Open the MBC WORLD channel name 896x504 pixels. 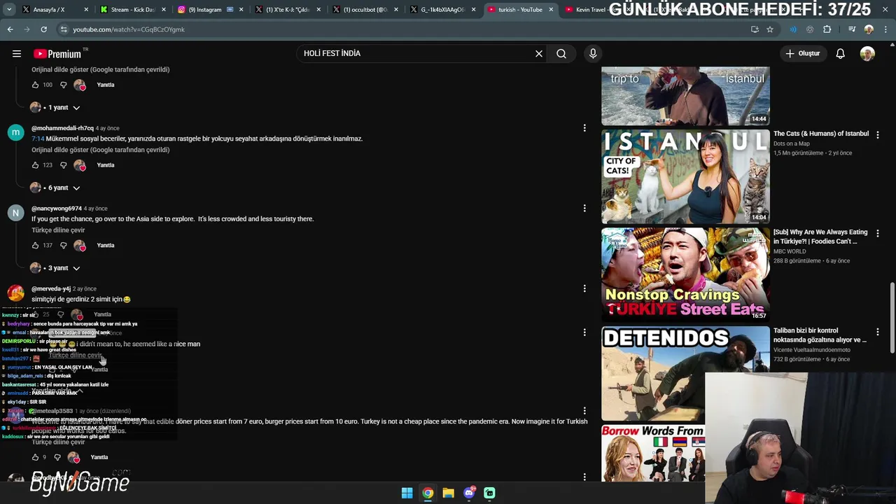[x=790, y=251]
